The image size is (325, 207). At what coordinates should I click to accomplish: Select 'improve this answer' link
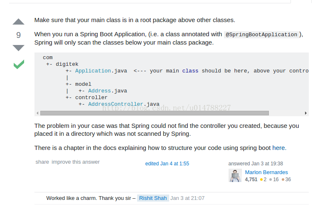pos(76,162)
